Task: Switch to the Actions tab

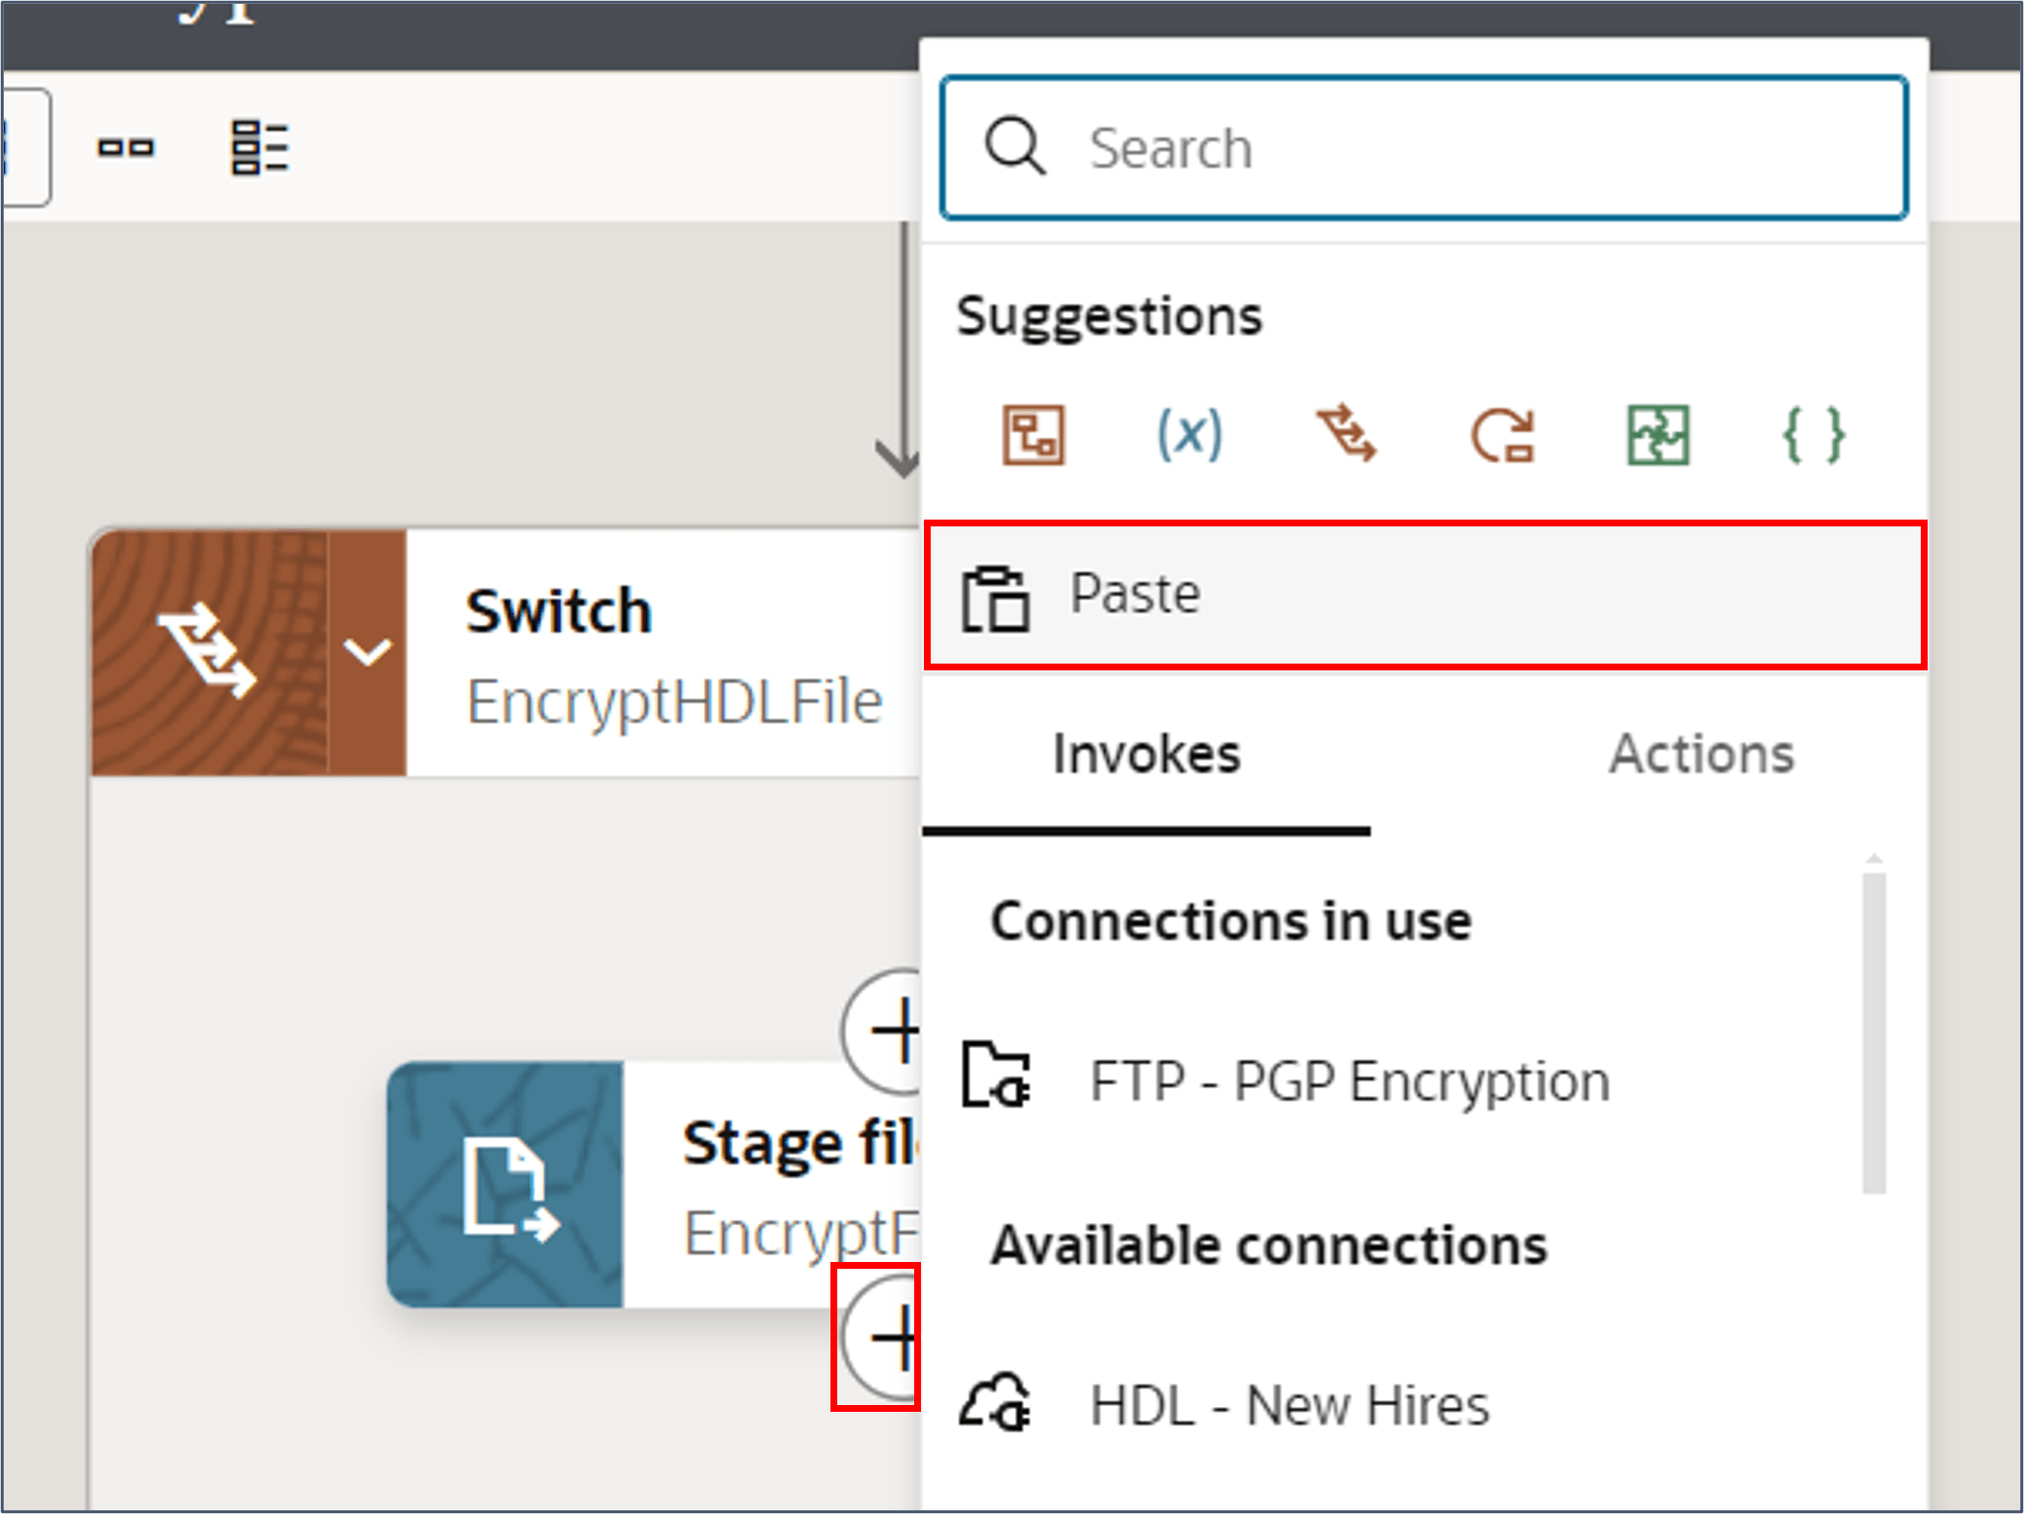Action: coord(1701,754)
